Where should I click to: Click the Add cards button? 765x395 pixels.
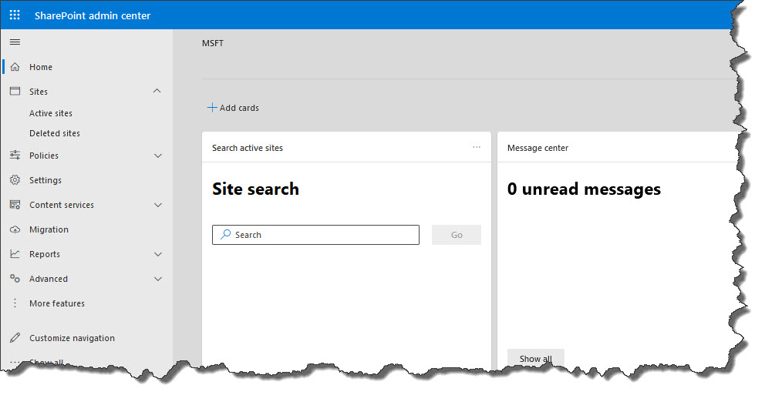(x=233, y=108)
